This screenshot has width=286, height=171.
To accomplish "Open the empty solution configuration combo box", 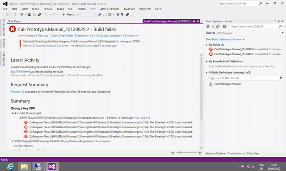I will click(x=88, y=15).
